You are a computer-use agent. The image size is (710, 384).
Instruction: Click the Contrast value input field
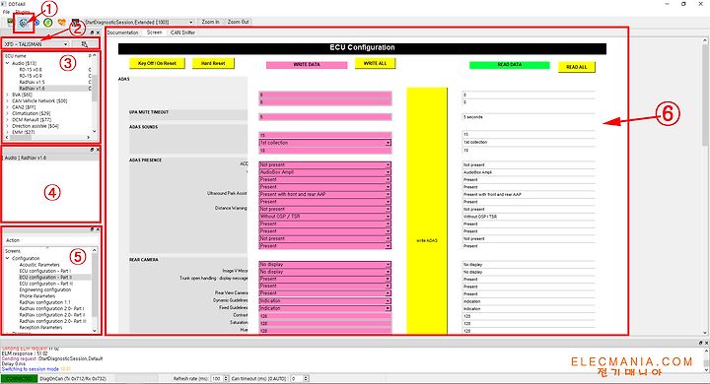(325, 316)
